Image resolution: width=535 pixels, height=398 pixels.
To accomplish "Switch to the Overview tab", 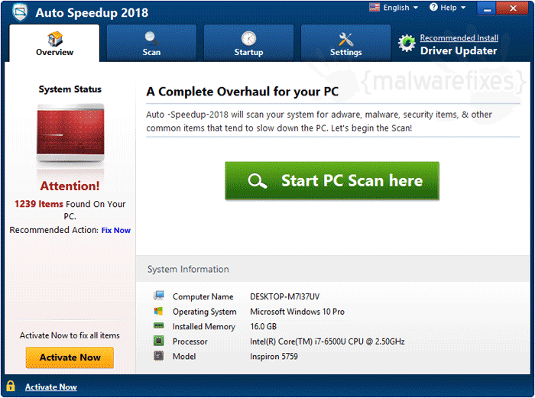I will tap(54, 43).
